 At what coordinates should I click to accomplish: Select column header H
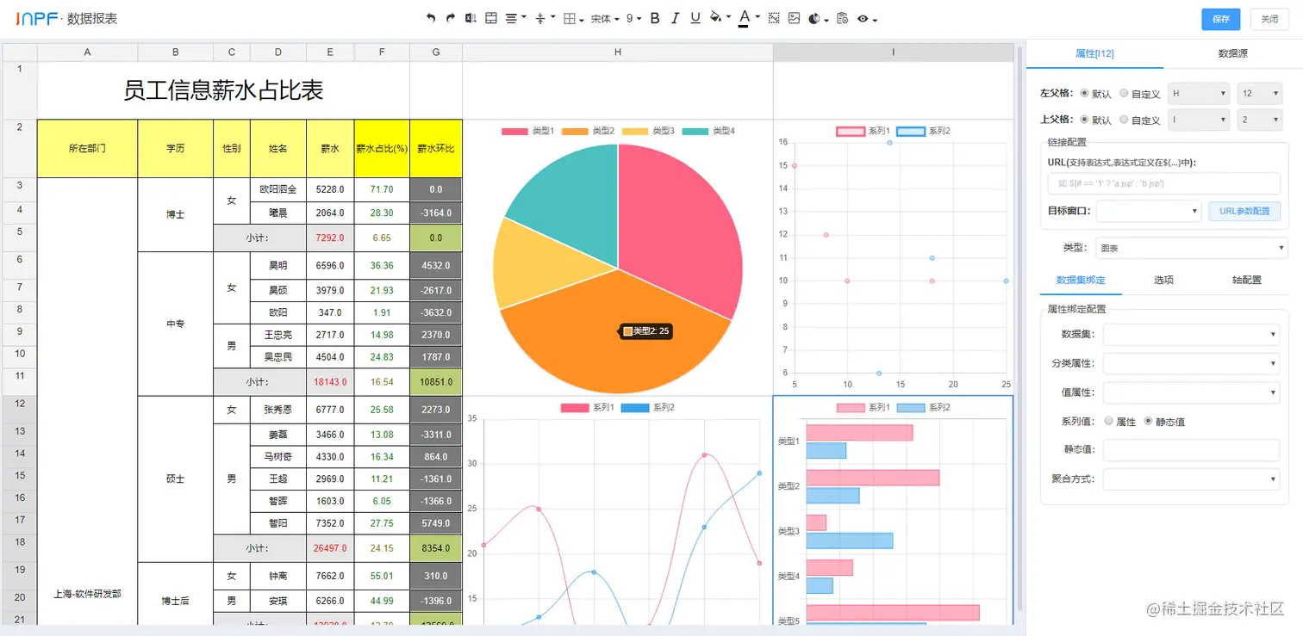click(x=618, y=52)
